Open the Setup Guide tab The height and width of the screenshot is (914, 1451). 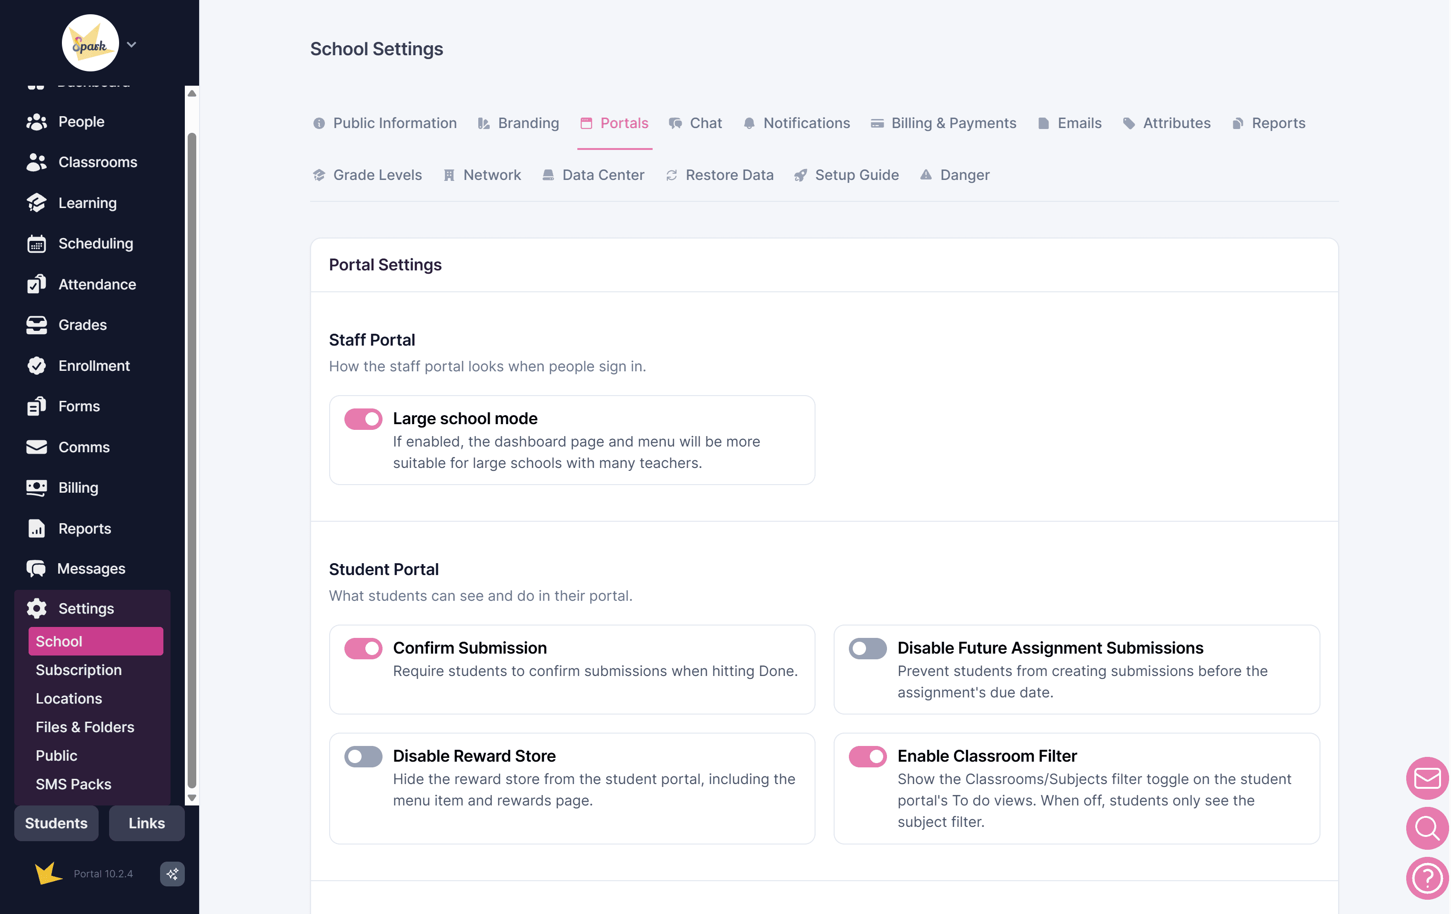[x=846, y=175]
